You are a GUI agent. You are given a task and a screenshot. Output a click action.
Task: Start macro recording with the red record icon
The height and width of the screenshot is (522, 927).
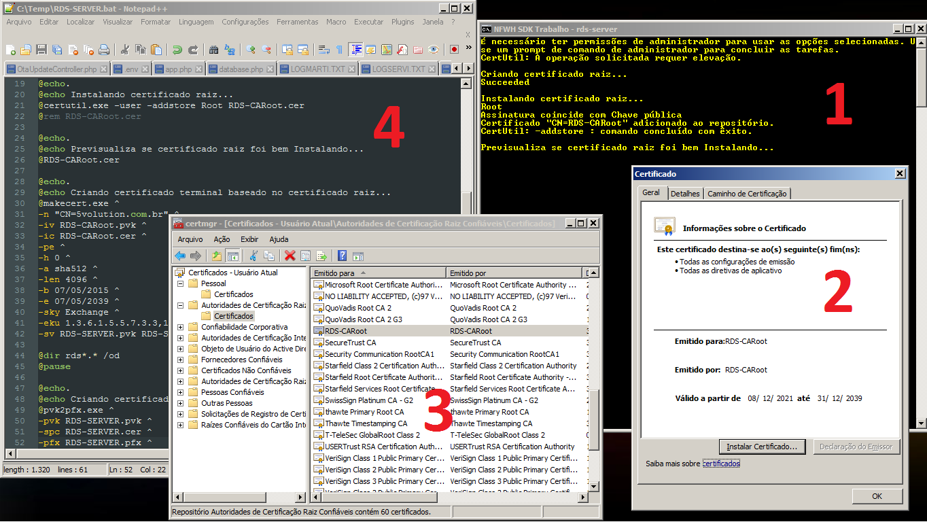(453, 50)
